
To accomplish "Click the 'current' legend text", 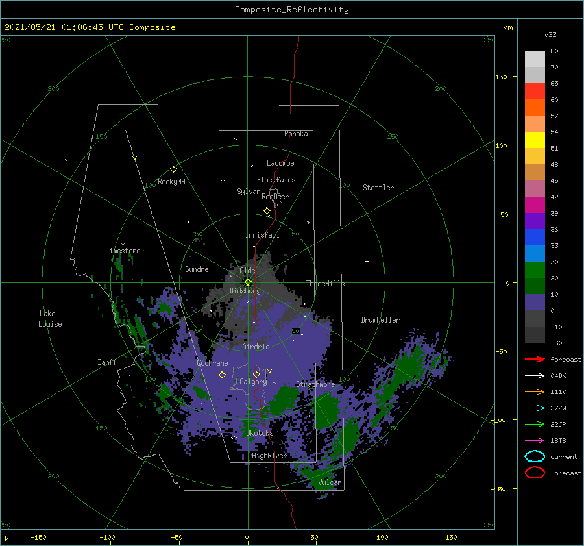I will [x=564, y=456].
